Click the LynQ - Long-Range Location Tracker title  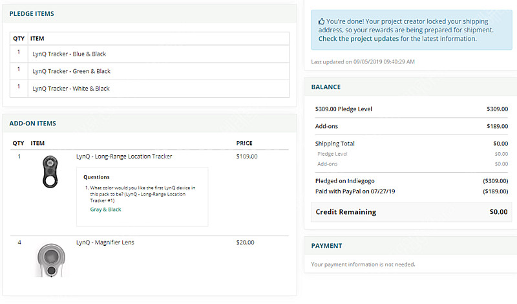(x=124, y=157)
